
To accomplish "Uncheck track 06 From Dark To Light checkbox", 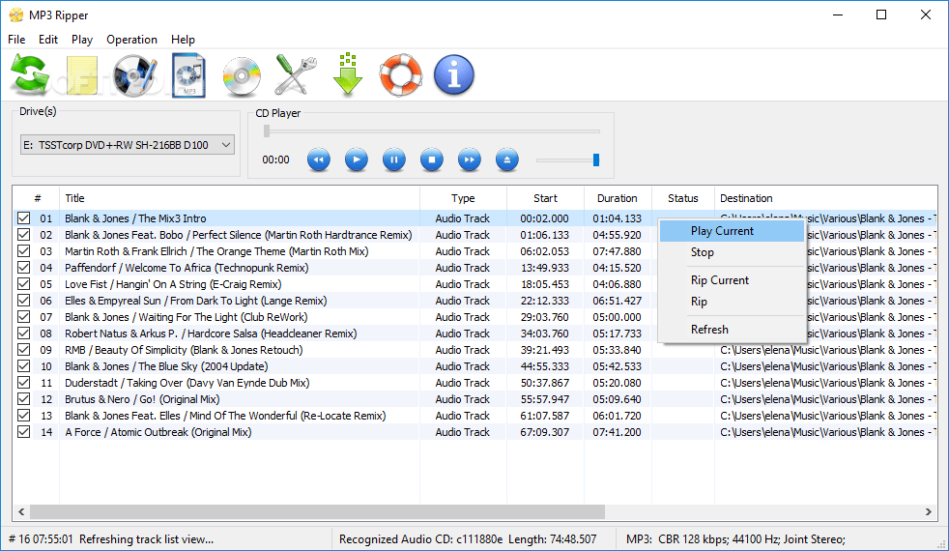I will [x=23, y=301].
